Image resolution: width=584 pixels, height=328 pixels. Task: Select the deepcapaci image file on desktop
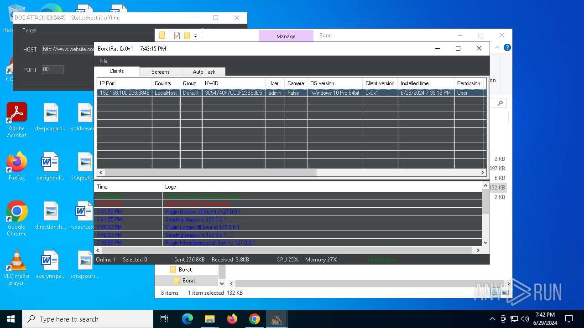tap(51, 117)
